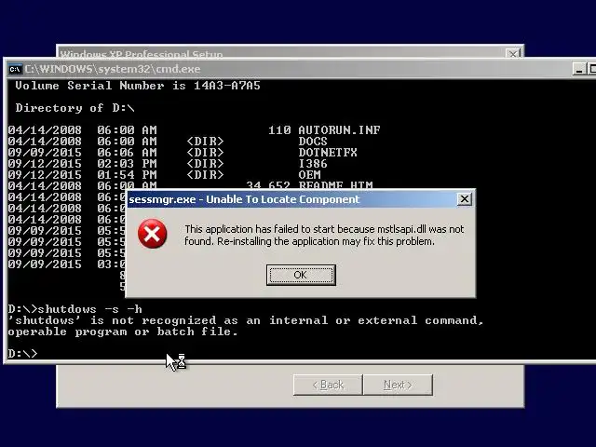Close the Windows XP Professional Setup window
Image resolution: width=596 pixels, height=447 pixels.
tap(513, 54)
